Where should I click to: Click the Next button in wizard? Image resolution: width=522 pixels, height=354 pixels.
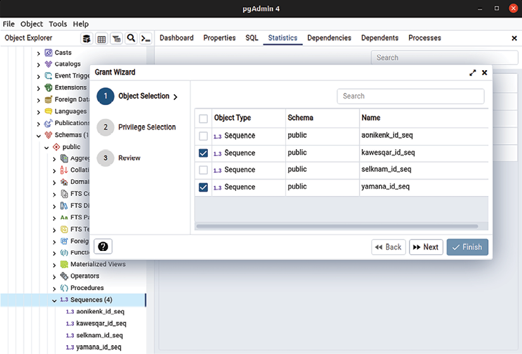pos(426,247)
